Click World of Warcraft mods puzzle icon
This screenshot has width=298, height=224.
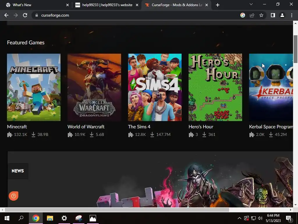[x=70, y=134]
